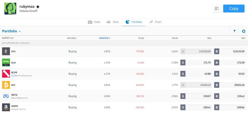Select the Bitcoin BTC logo icon
Viewport: 248px width, 113px height.
6,85
